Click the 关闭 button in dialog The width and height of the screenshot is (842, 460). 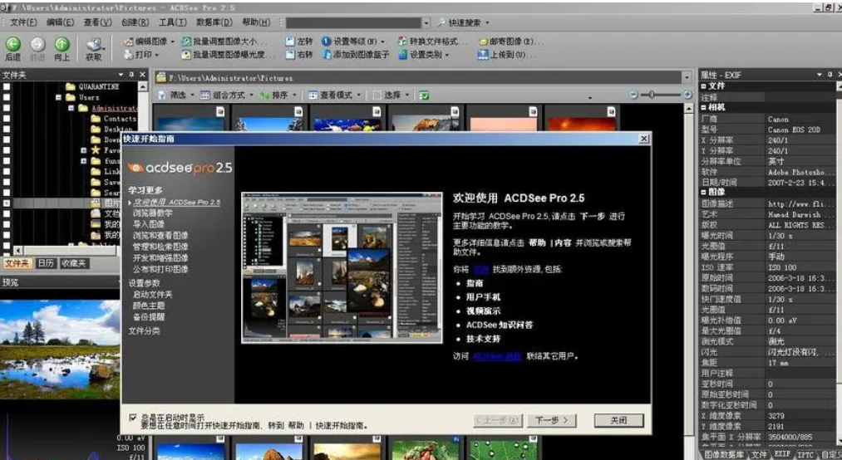(618, 420)
